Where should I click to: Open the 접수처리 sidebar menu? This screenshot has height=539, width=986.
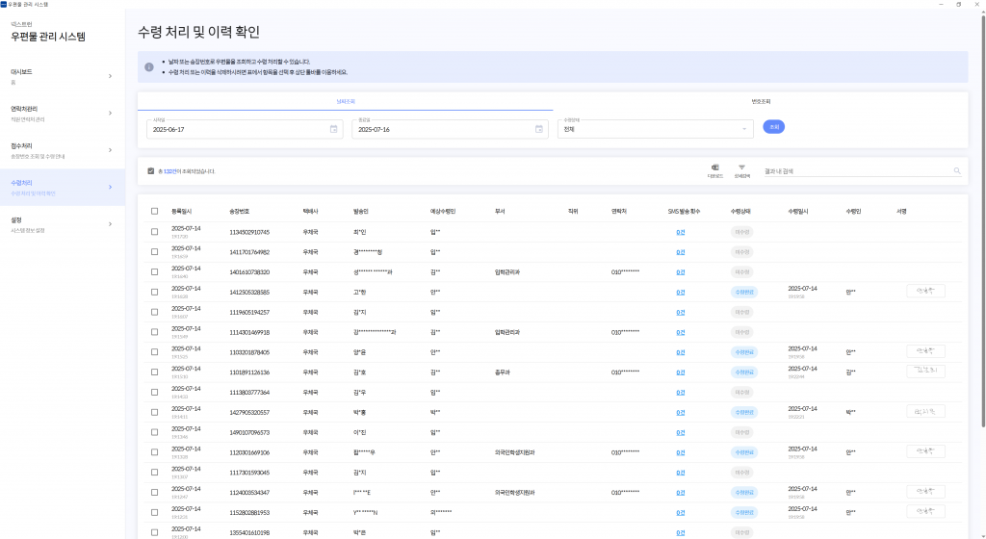click(x=58, y=149)
